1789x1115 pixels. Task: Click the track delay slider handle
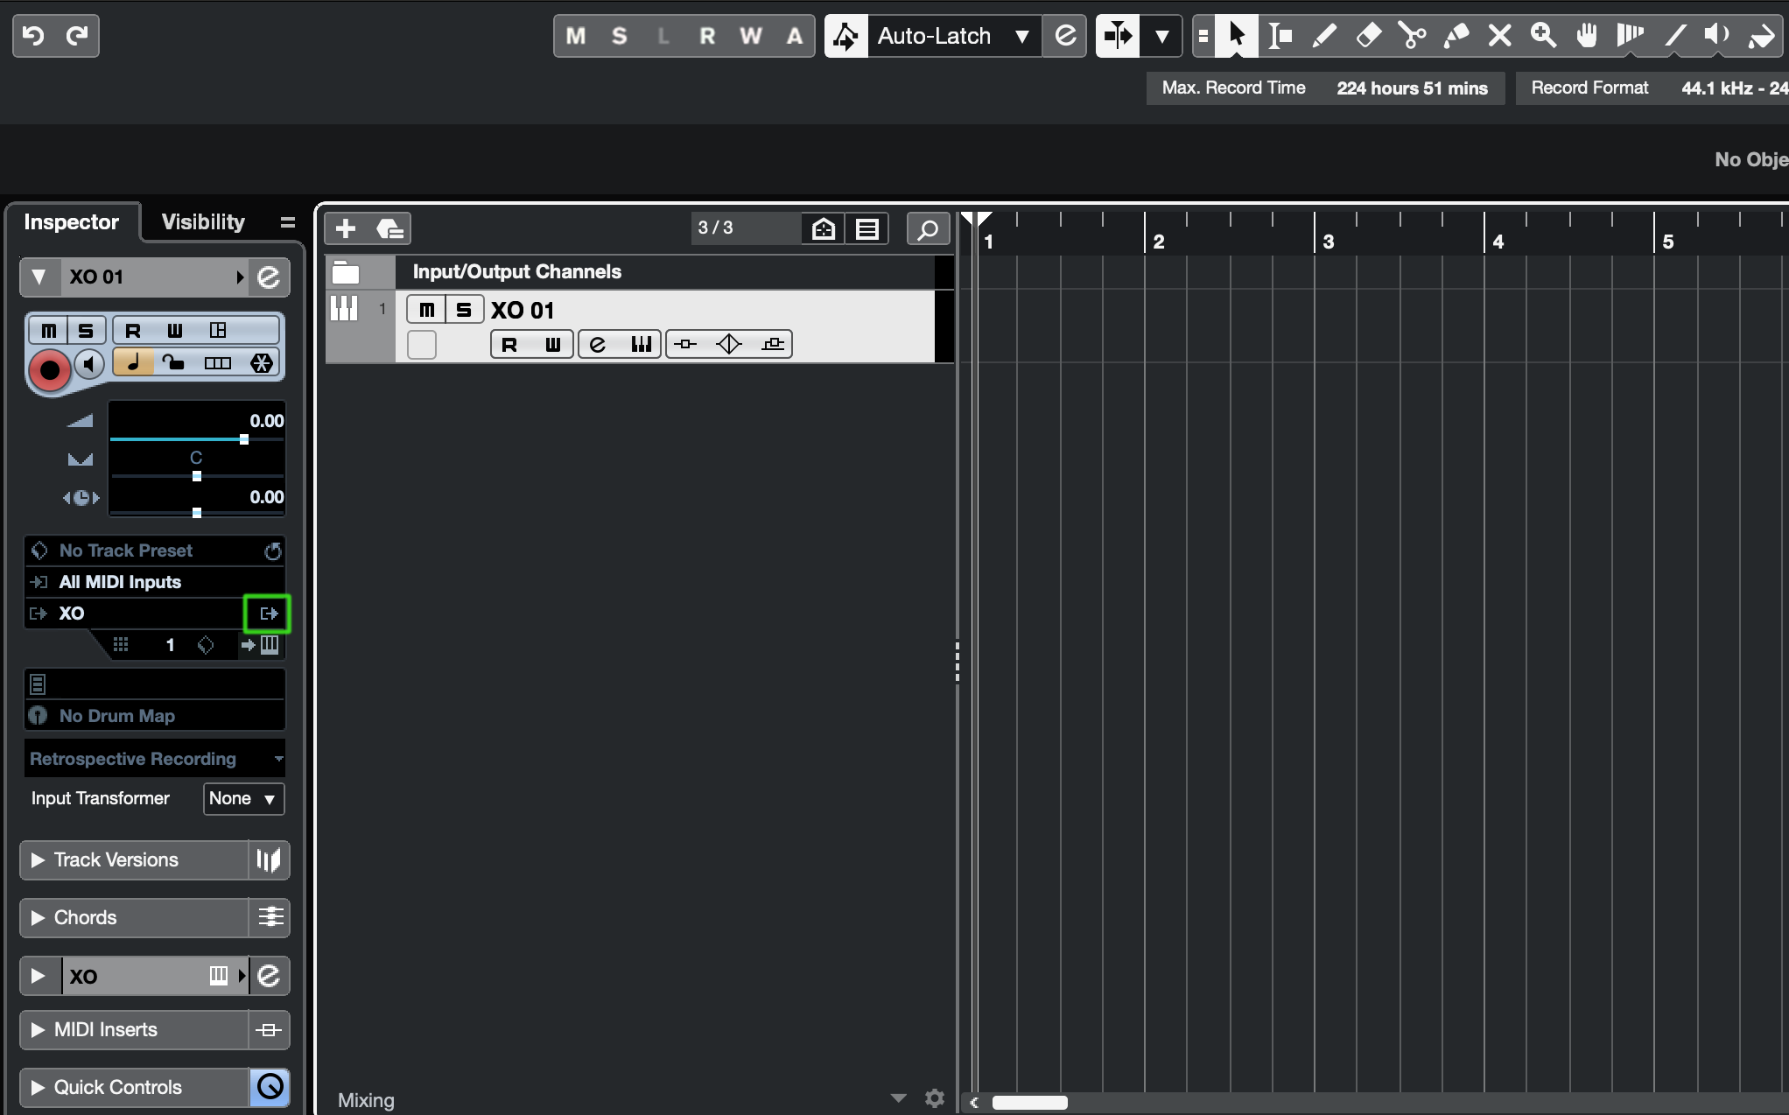pyautogui.click(x=197, y=513)
